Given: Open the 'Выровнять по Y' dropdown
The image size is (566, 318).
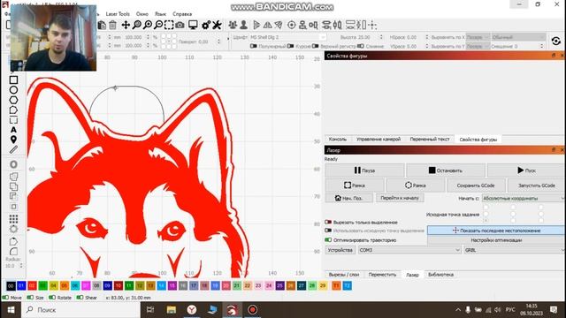Looking at the screenshot, I should 478,46.
